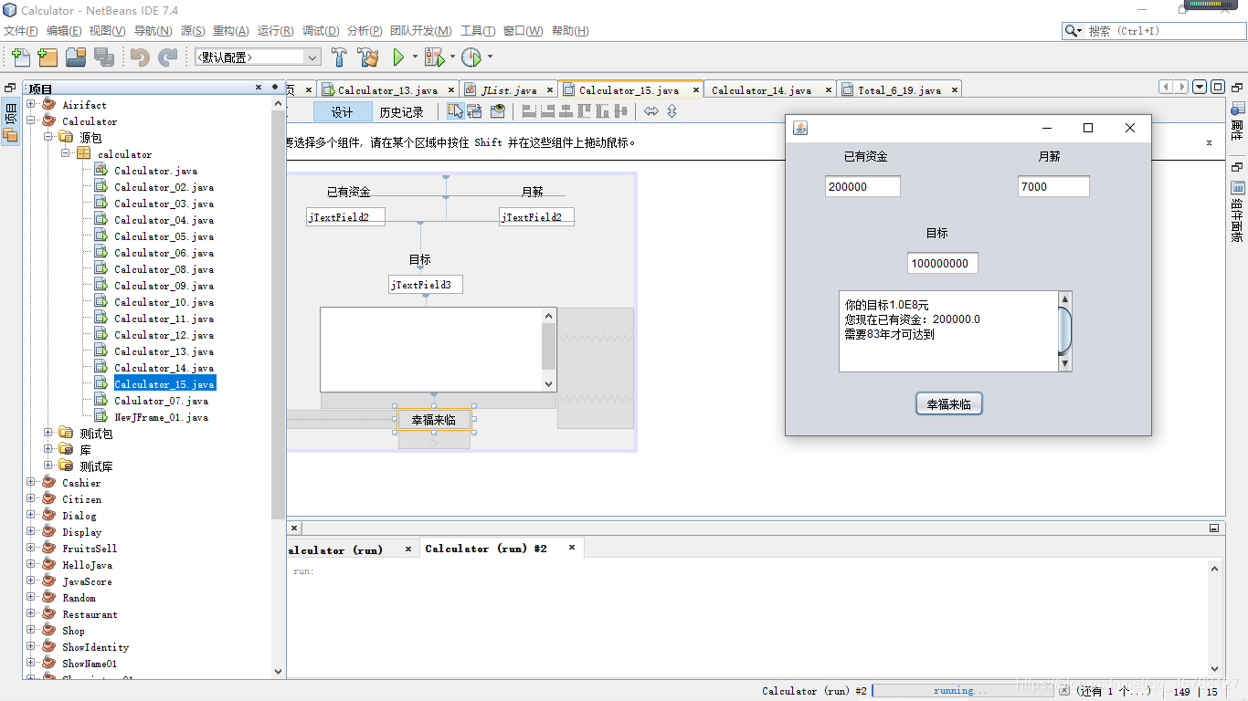Click the New File icon
The height and width of the screenshot is (701, 1248).
[19, 58]
